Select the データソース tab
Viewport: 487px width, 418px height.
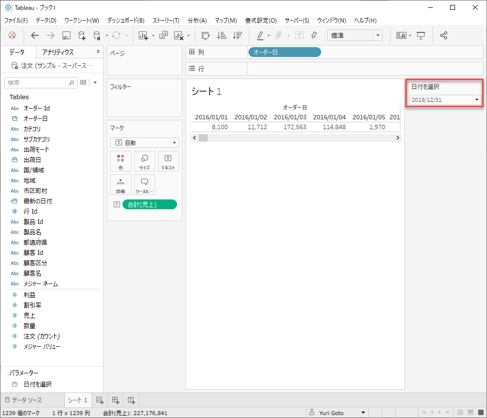(x=28, y=400)
